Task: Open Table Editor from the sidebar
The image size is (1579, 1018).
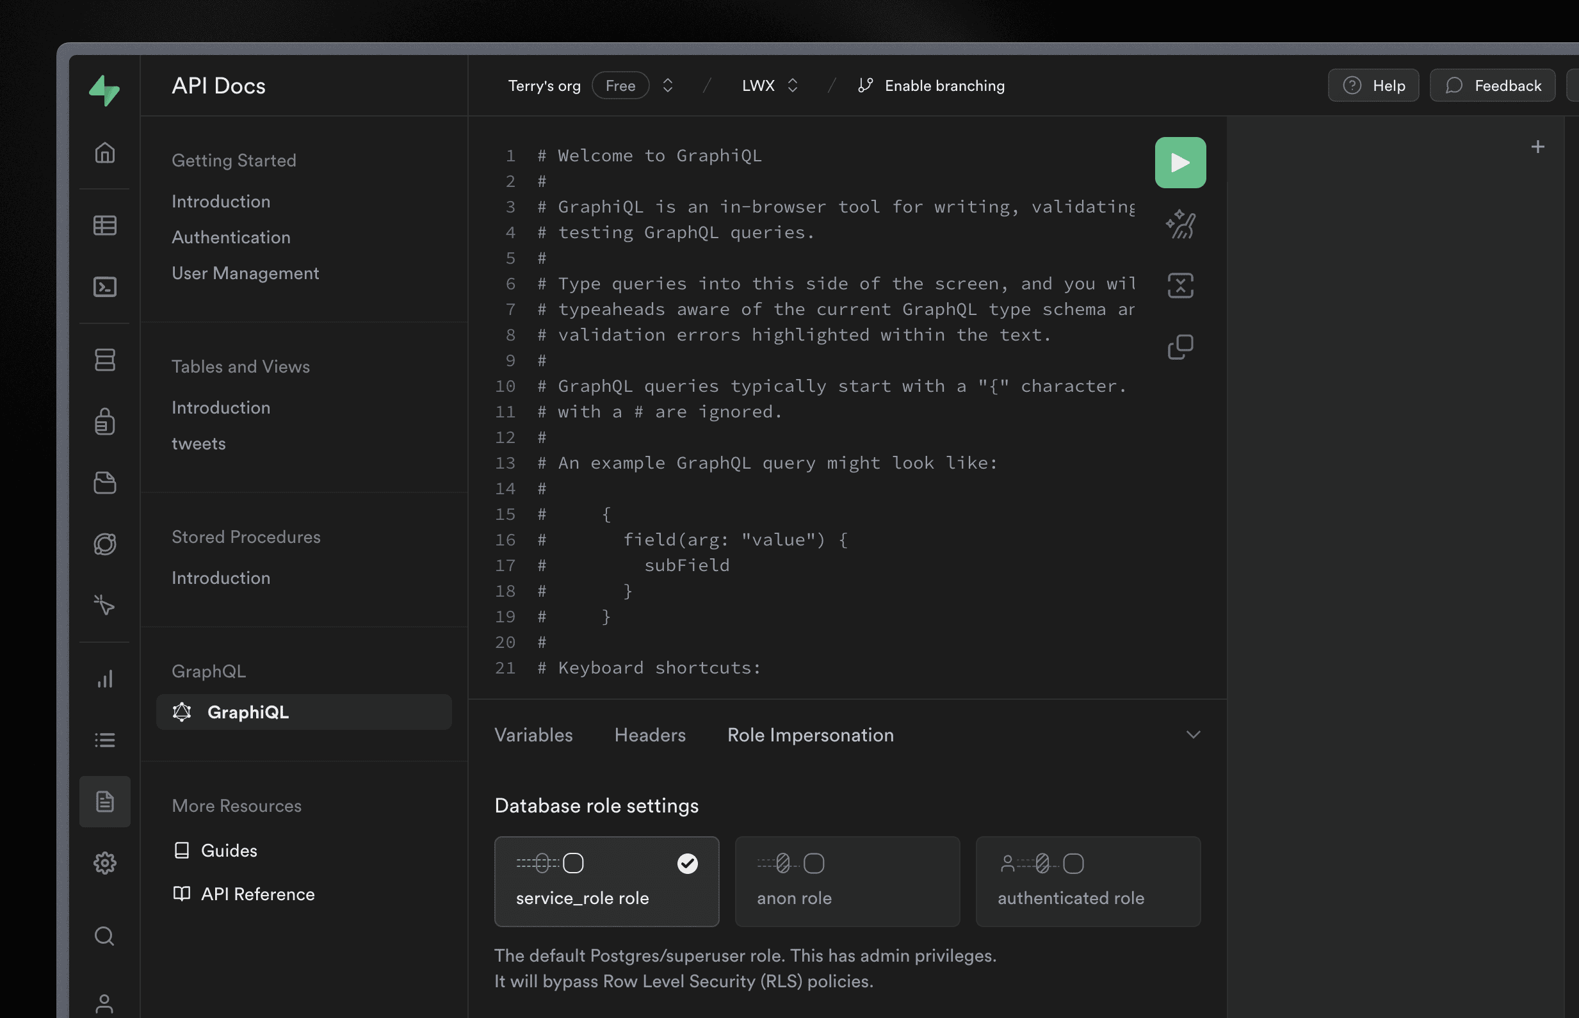Action: click(104, 225)
